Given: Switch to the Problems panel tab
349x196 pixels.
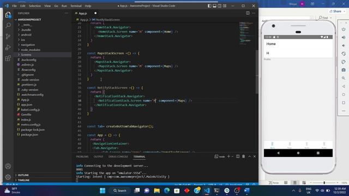Looking at the screenshot, I should click(82, 157).
